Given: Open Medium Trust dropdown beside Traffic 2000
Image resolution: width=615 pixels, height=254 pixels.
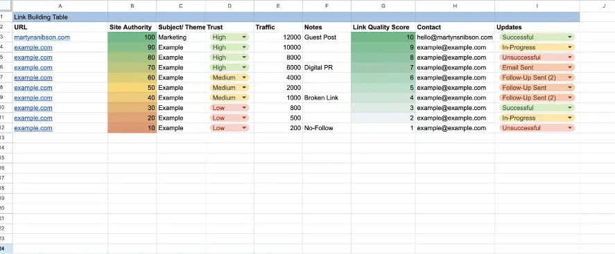Looking at the screenshot, I should coord(229,88).
